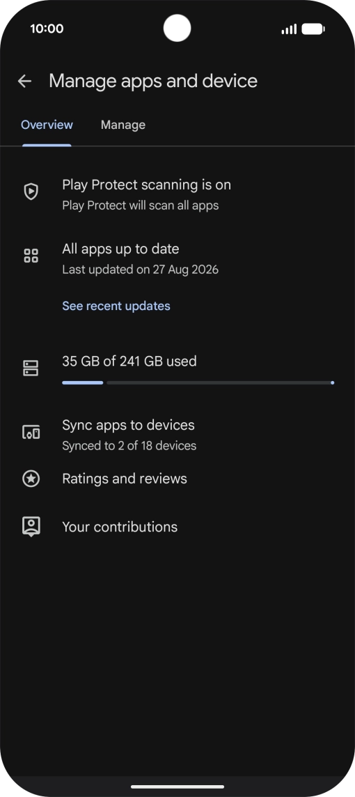The height and width of the screenshot is (797, 355).
Task: Click the storage usage progress bar
Action: [198, 382]
